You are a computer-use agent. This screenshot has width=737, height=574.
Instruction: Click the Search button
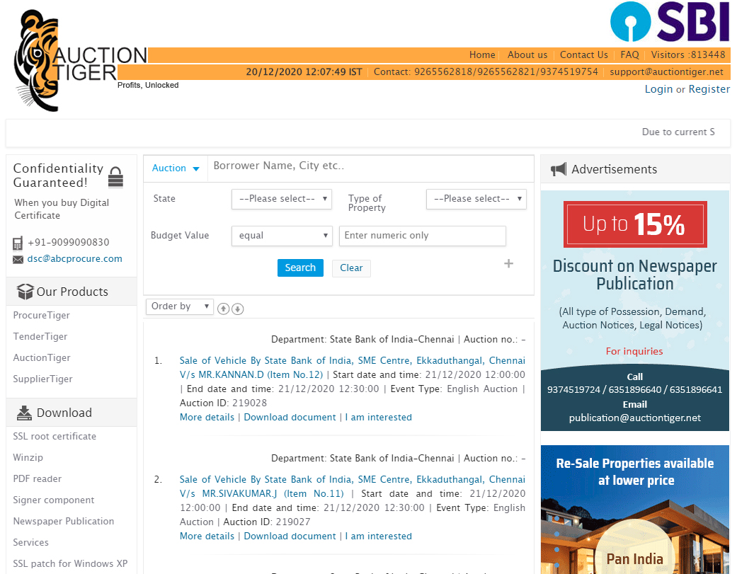tap(300, 268)
